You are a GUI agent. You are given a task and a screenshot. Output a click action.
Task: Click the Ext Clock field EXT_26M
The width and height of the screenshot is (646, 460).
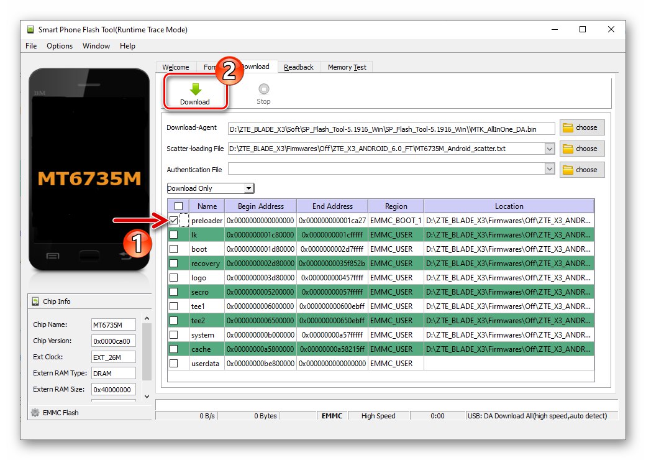click(113, 357)
